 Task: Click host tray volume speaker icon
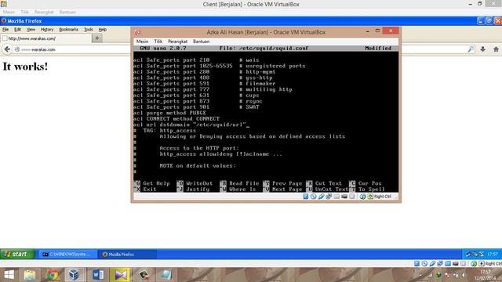pyautogui.click(x=464, y=275)
